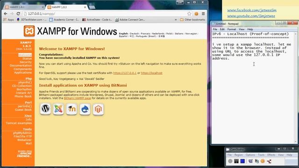This screenshot has width=299, height=168.
Task: Click the Notepad vertical scrollbar
Action: point(296,88)
